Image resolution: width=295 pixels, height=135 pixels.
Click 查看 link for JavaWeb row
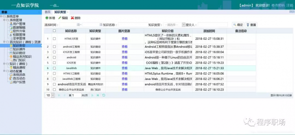(x=124, y=68)
